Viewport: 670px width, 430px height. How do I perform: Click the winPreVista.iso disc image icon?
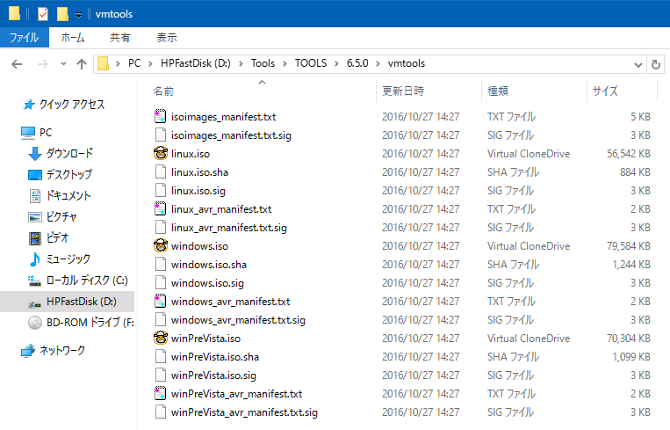(x=160, y=338)
